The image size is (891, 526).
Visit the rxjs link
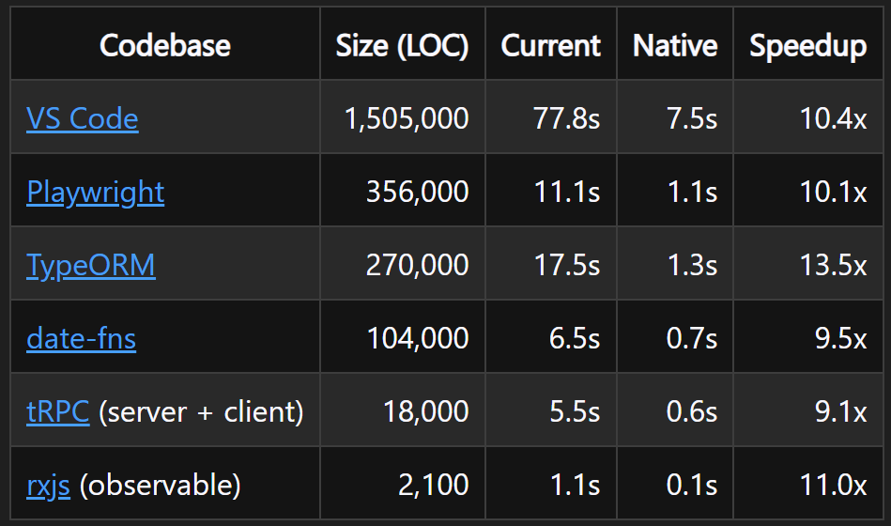click(48, 485)
